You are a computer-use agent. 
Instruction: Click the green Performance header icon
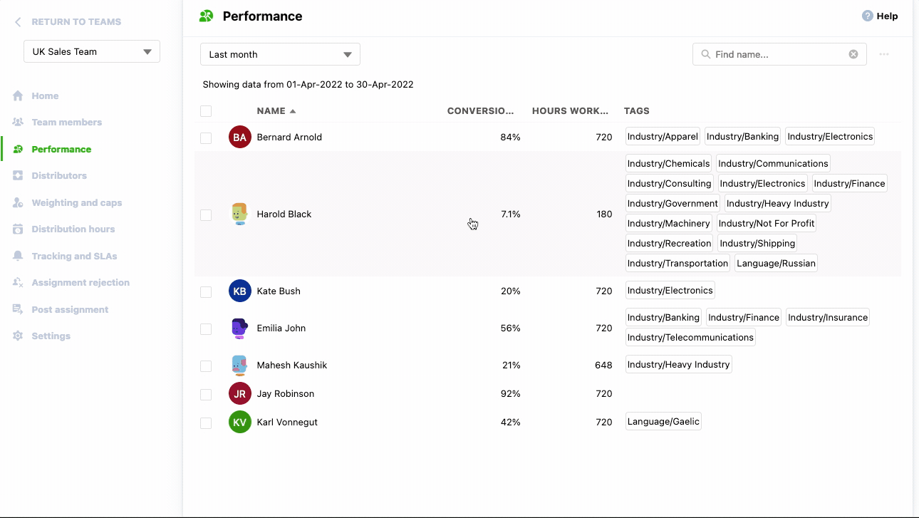coord(206,16)
